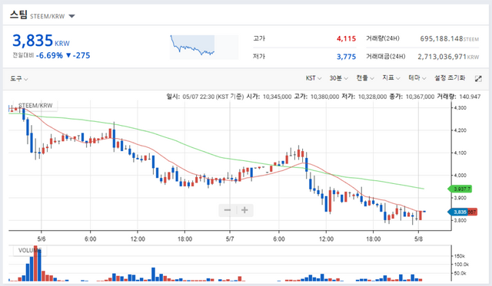Click 설정 초기화 reset settings button
This screenshot has height=286, width=492.
tap(449, 78)
